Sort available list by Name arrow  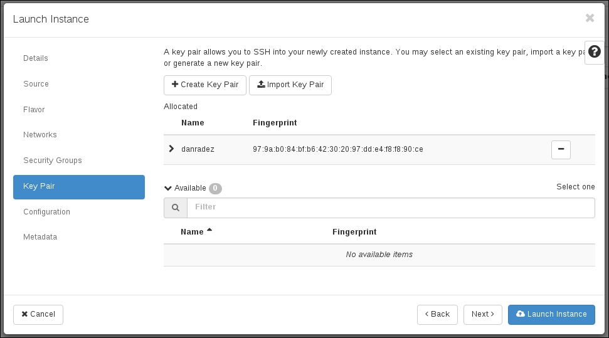209,231
